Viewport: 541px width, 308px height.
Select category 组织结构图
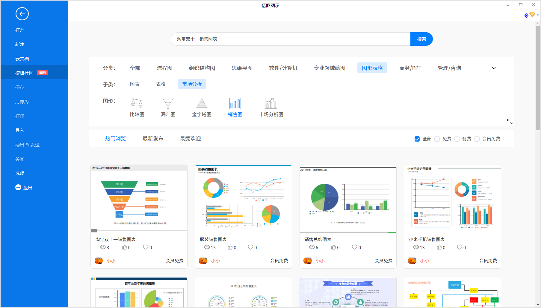[x=202, y=68]
